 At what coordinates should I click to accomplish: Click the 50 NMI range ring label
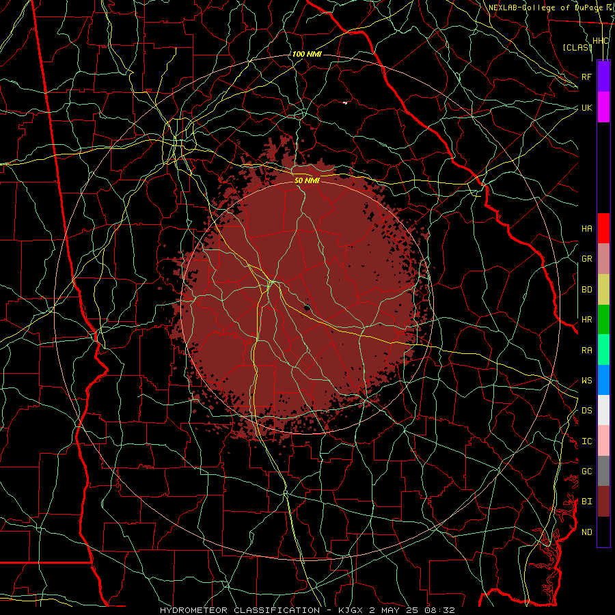pyautogui.click(x=307, y=180)
